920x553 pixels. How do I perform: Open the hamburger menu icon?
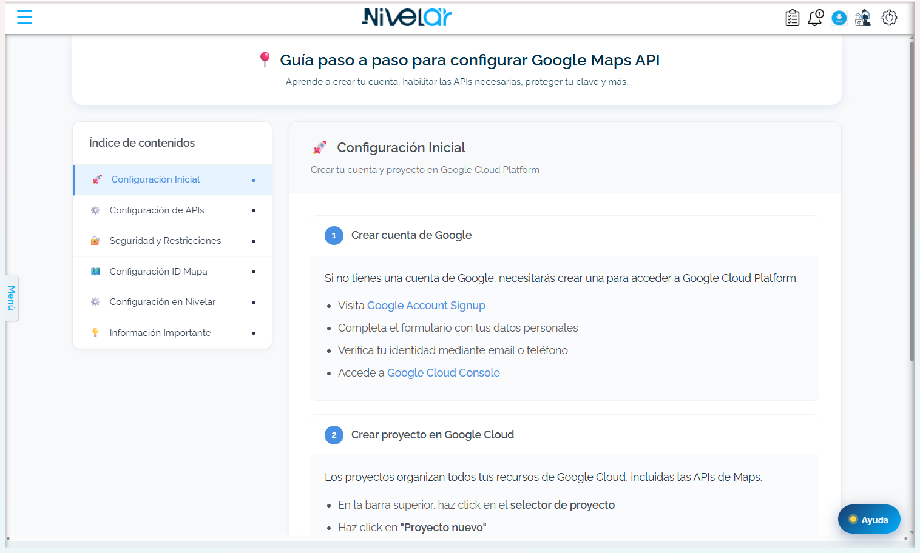(x=24, y=18)
